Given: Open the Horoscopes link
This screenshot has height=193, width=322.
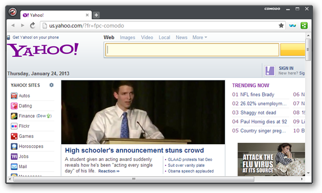Looking at the screenshot, I should click(x=31, y=146).
